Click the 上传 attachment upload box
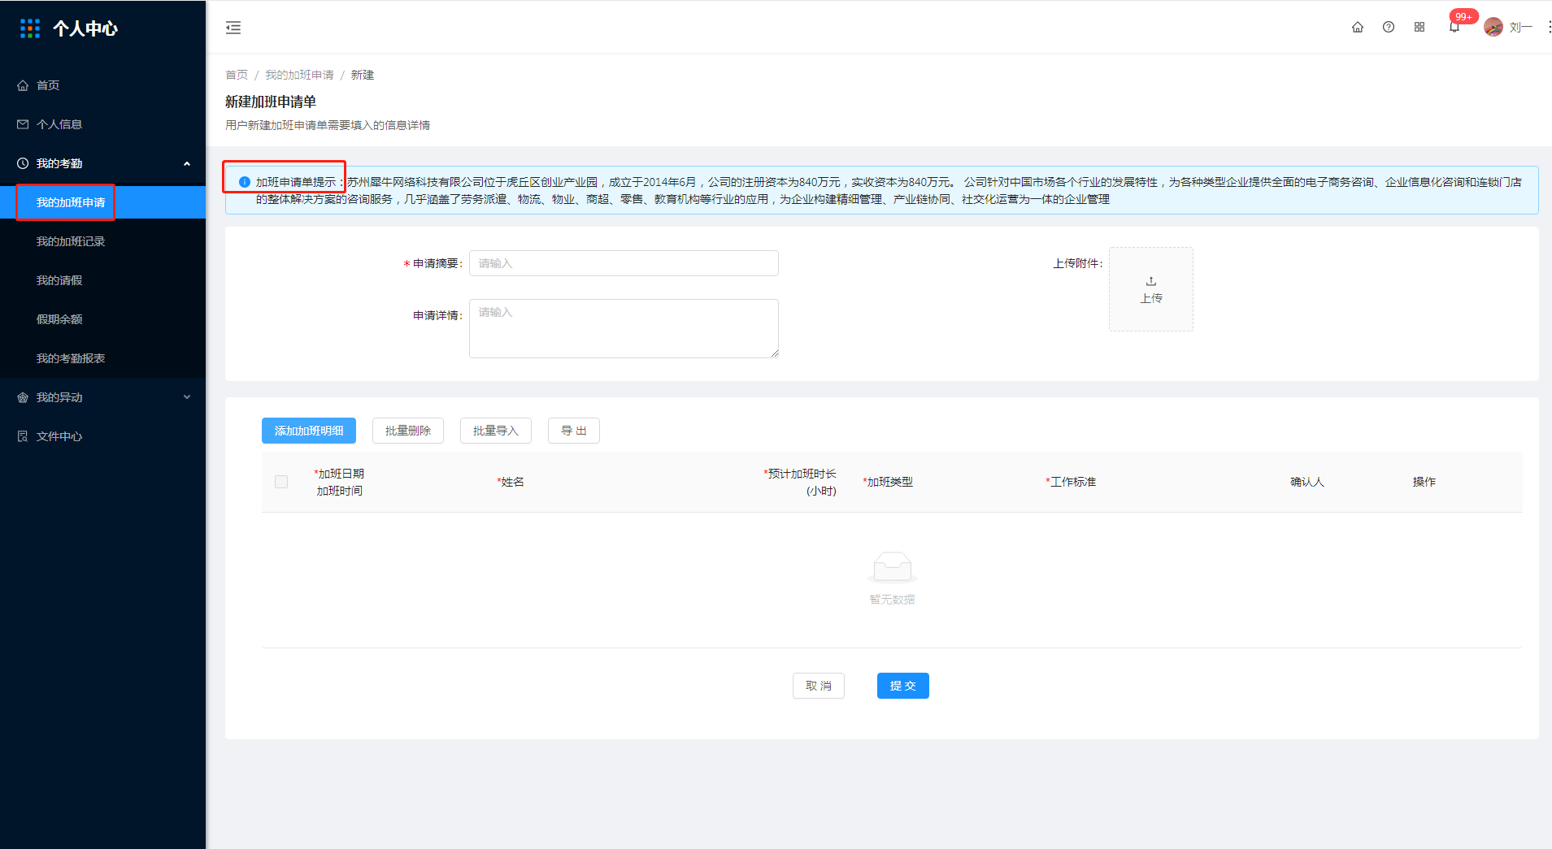Viewport: 1552px width, 849px height. point(1151,289)
